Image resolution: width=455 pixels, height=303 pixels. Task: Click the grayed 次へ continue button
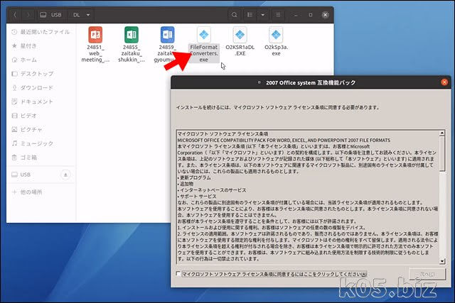pos(427,274)
